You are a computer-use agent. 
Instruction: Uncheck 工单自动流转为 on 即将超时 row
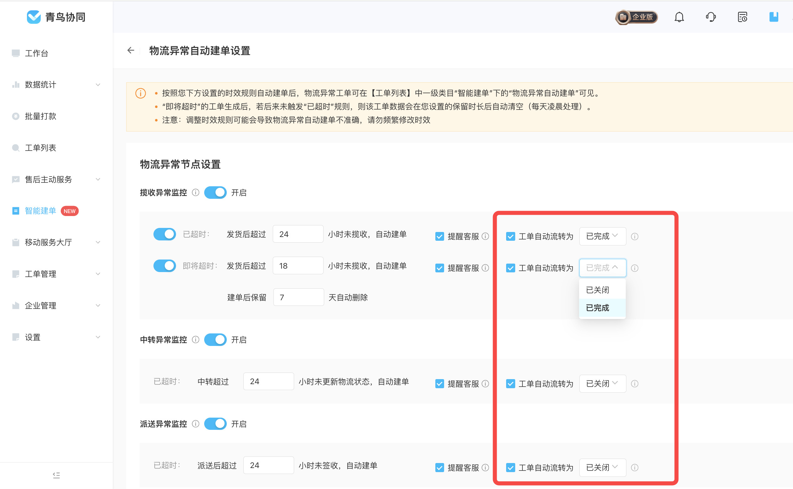[511, 268]
